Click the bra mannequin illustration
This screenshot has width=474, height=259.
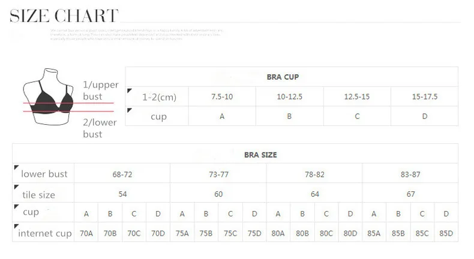[49, 97]
